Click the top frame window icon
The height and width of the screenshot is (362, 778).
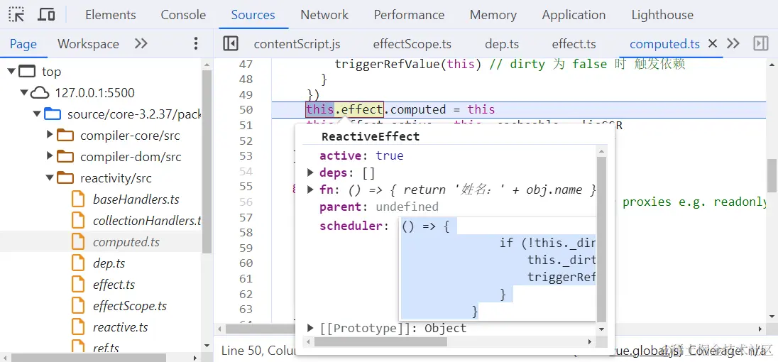(27, 72)
